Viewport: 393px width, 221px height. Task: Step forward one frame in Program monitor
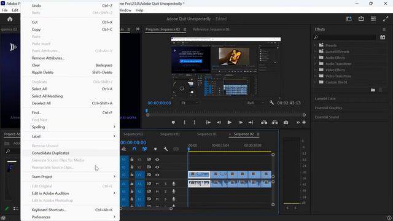tap(240, 123)
